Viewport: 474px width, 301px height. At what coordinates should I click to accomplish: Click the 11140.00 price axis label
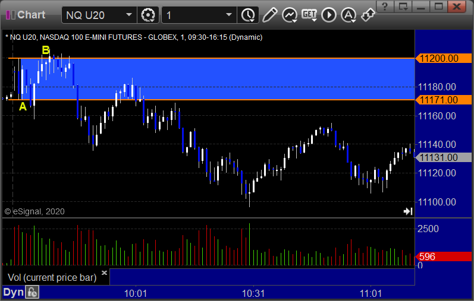coord(437,144)
